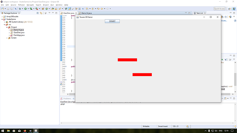
Task: Click Collapse All in Package Explorer
Action: tap(38, 13)
